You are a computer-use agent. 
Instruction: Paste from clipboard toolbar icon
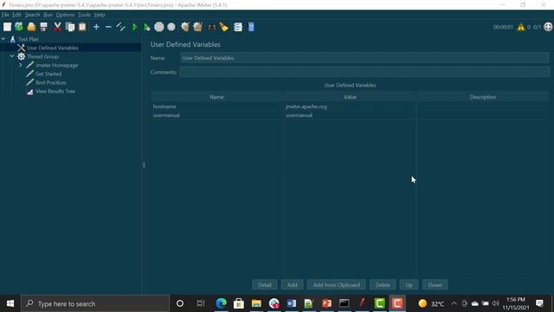(x=82, y=27)
